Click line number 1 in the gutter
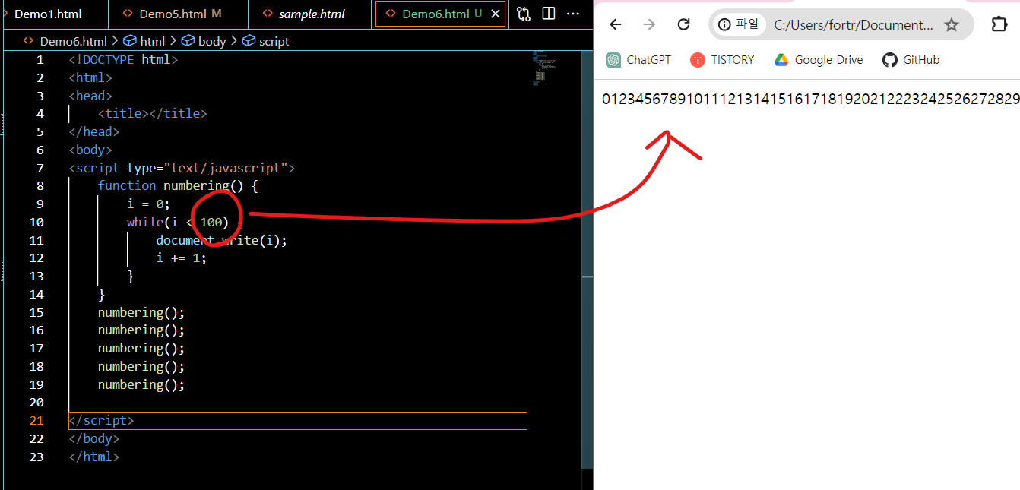 [x=40, y=59]
